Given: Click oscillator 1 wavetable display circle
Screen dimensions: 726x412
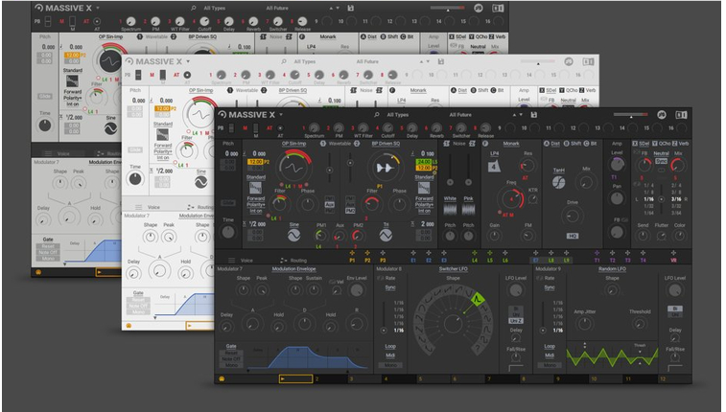Looking at the screenshot, I should 293,168.
